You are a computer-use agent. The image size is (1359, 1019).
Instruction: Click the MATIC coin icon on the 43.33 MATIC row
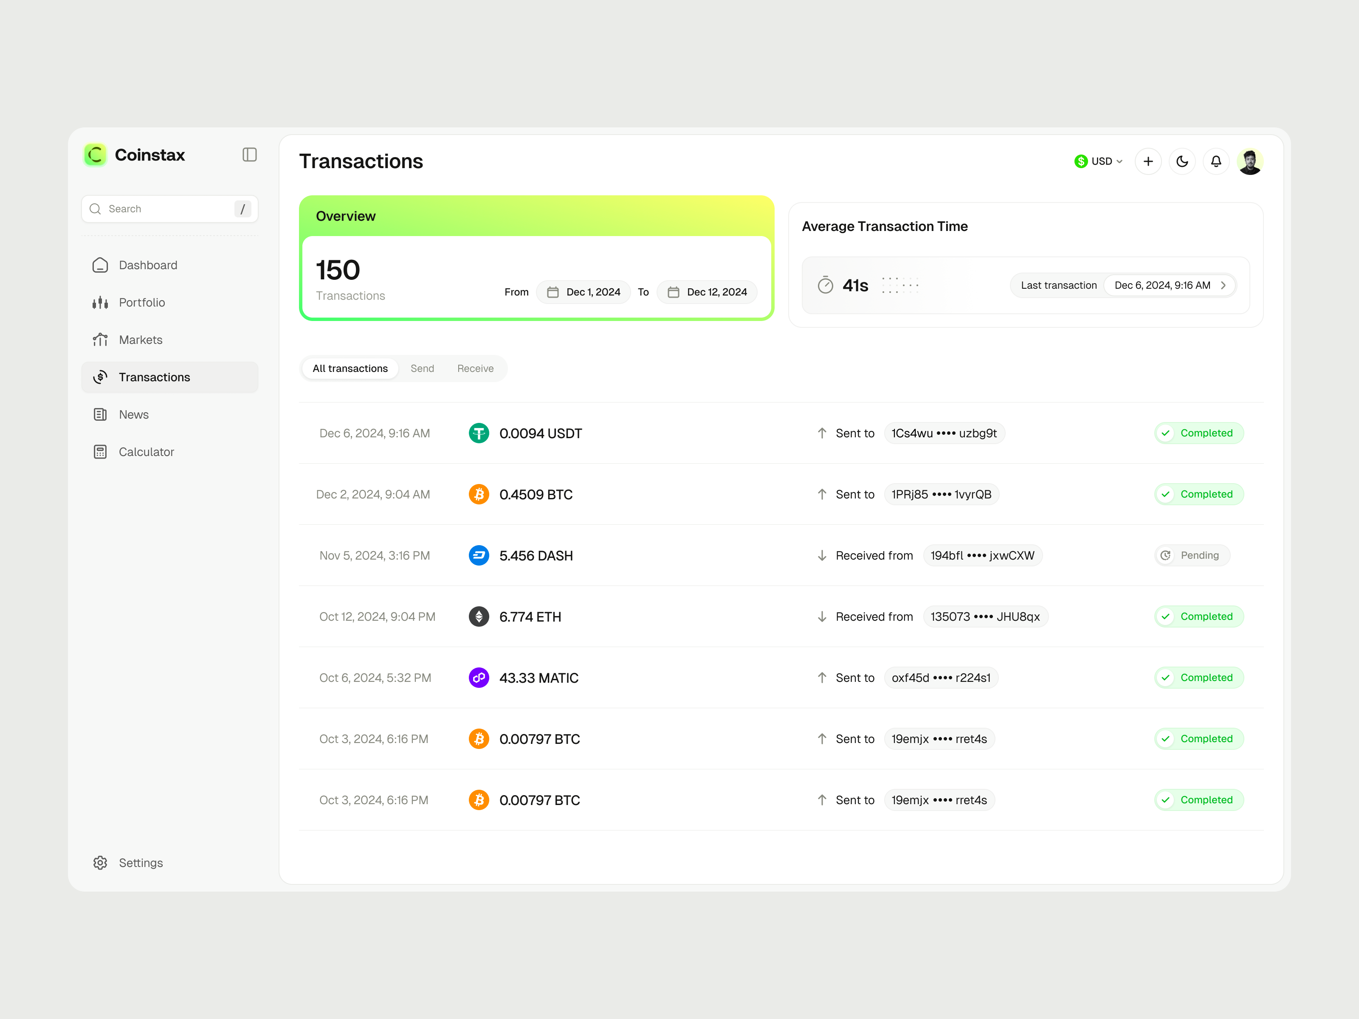click(479, 678)
